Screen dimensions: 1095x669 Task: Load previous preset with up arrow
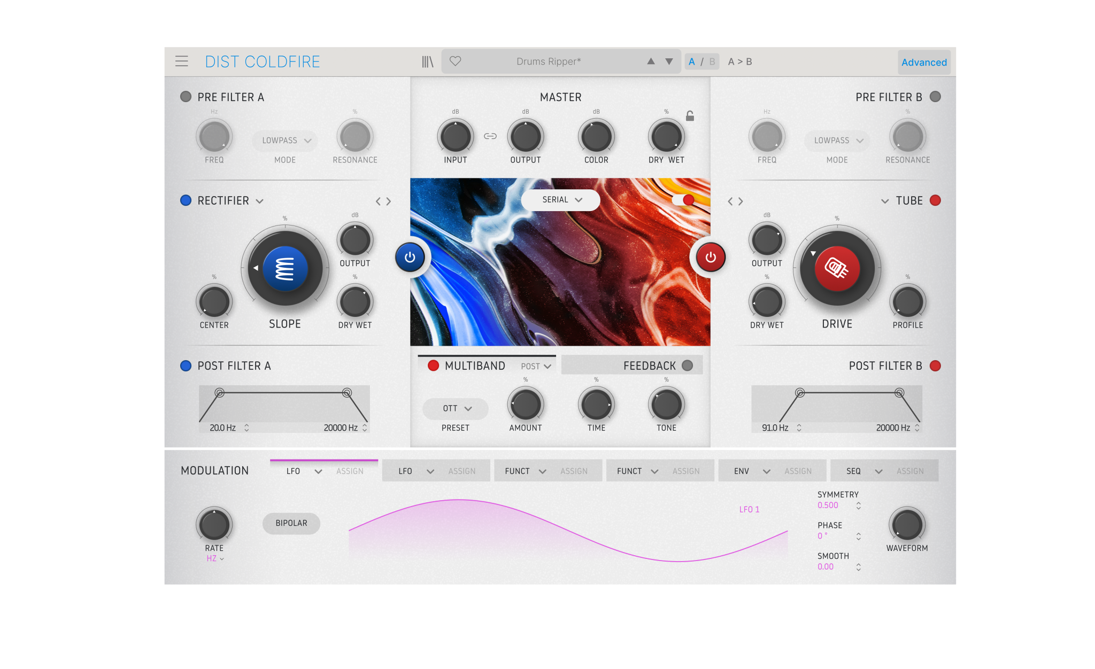pyautogui.click(x=651, y=61)
